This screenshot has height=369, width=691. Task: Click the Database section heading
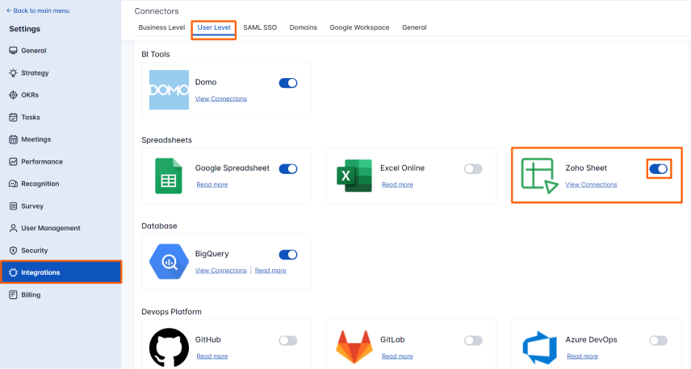coord(159,226)
